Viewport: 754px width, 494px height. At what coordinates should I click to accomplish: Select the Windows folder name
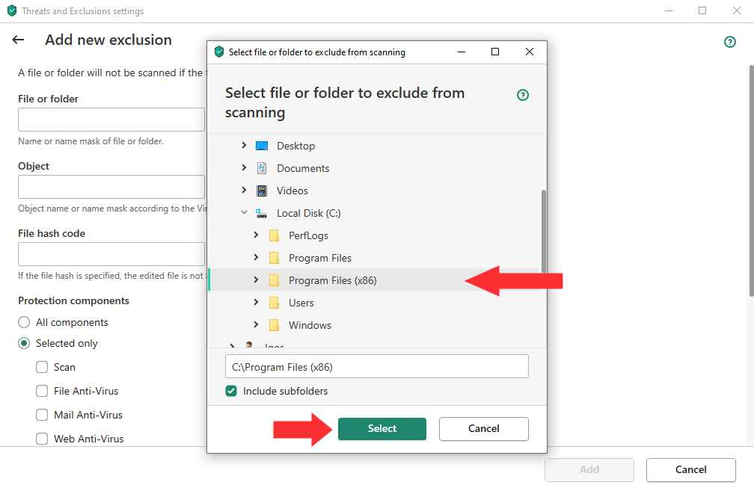click(310, 325)
